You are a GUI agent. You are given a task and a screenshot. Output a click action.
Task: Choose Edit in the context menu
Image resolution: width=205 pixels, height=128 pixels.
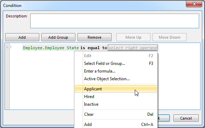[x=116, y=56]
